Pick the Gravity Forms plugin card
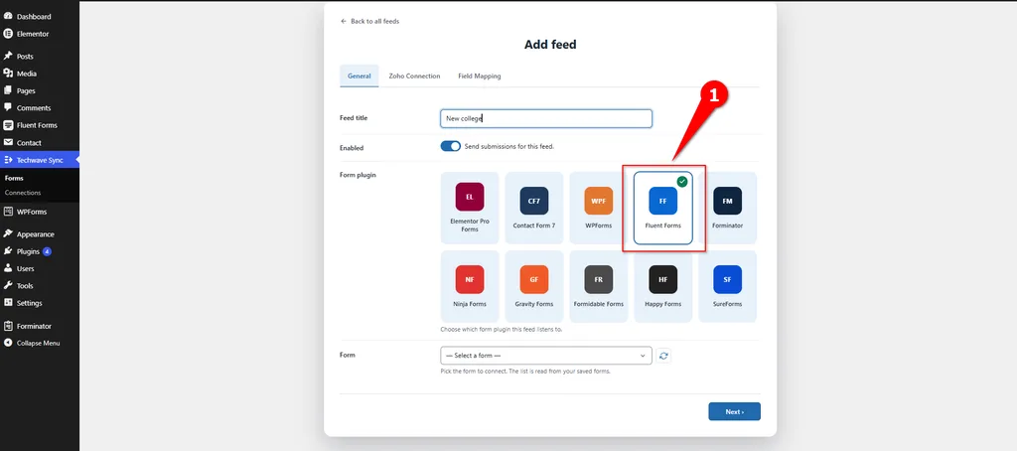This screenshot has width=1017, height=451. click(x=533, y=286)
